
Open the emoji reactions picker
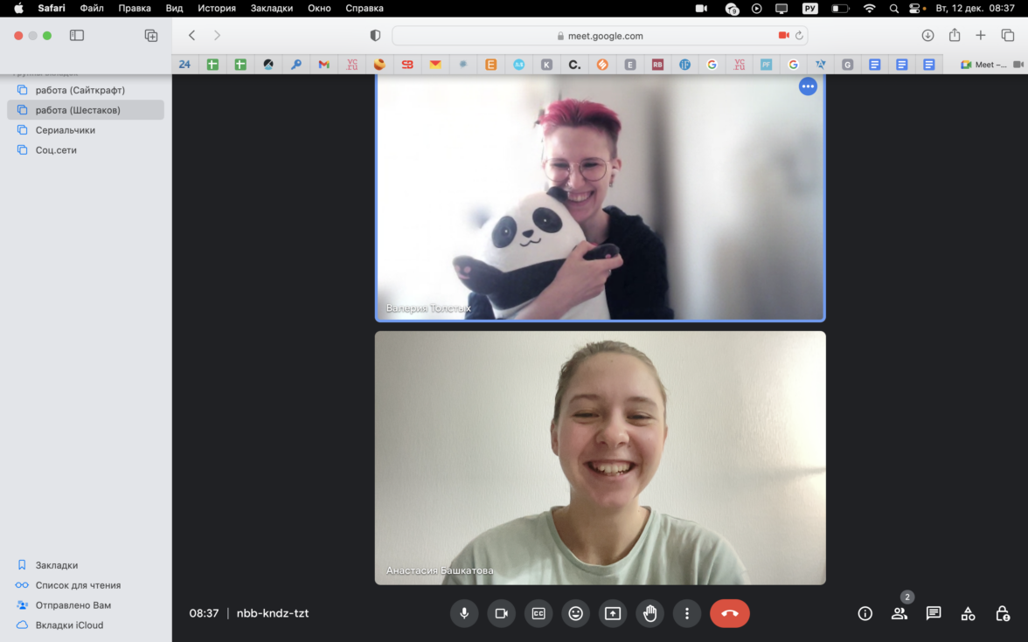tap(575, 613)
